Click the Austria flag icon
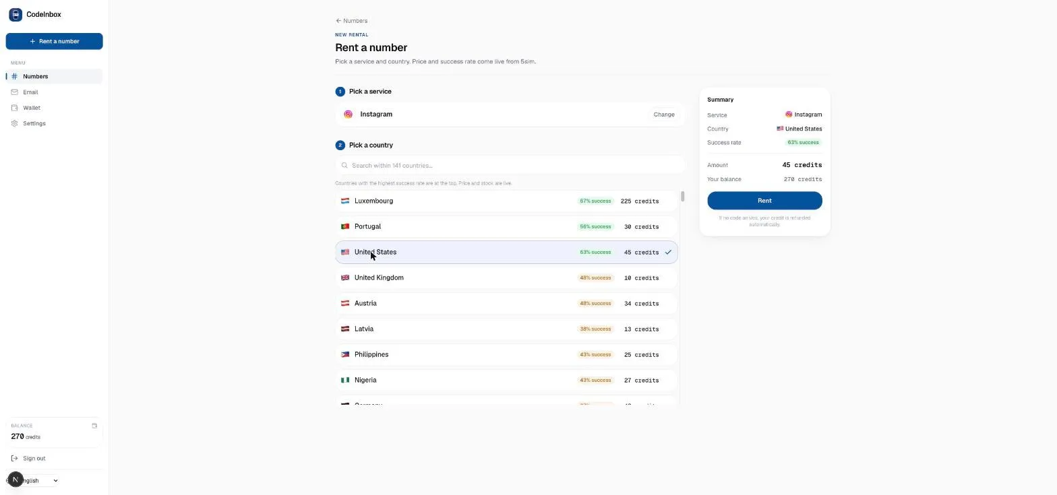The width and height of the screenshot is (1057, 495). pos(345,303)
